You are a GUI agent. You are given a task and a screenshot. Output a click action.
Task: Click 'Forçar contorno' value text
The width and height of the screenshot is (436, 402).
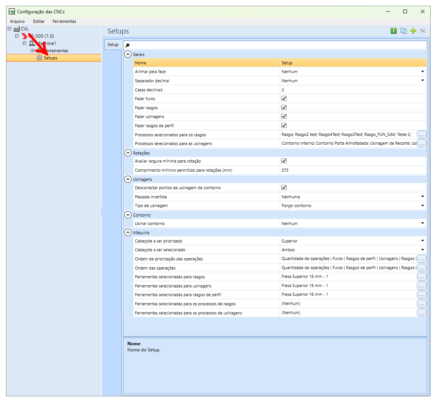click(x=297, y=206)
